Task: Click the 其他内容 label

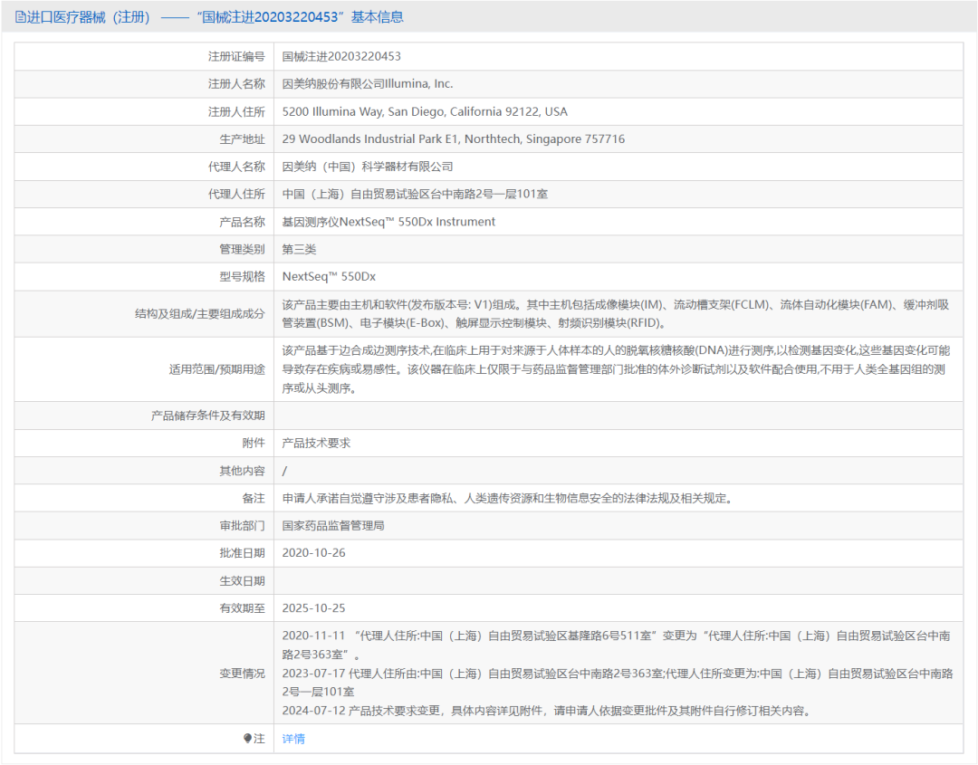Action: pos(242,471)
